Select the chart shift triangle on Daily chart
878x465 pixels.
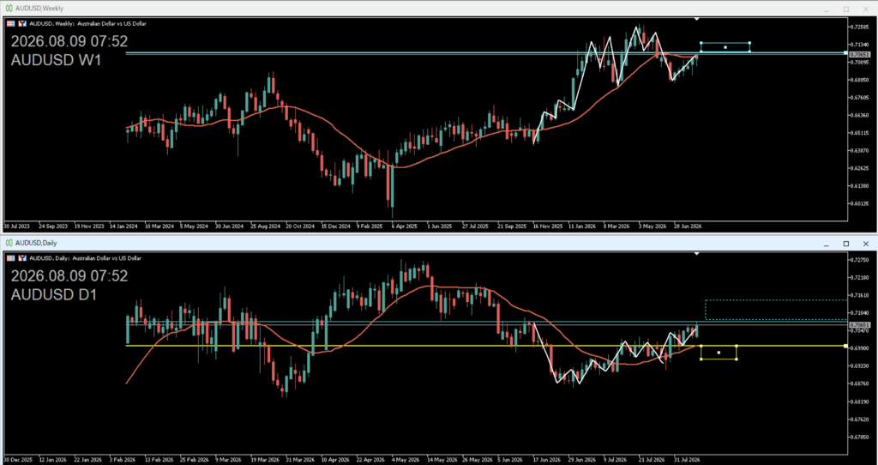tap(696, 254)
